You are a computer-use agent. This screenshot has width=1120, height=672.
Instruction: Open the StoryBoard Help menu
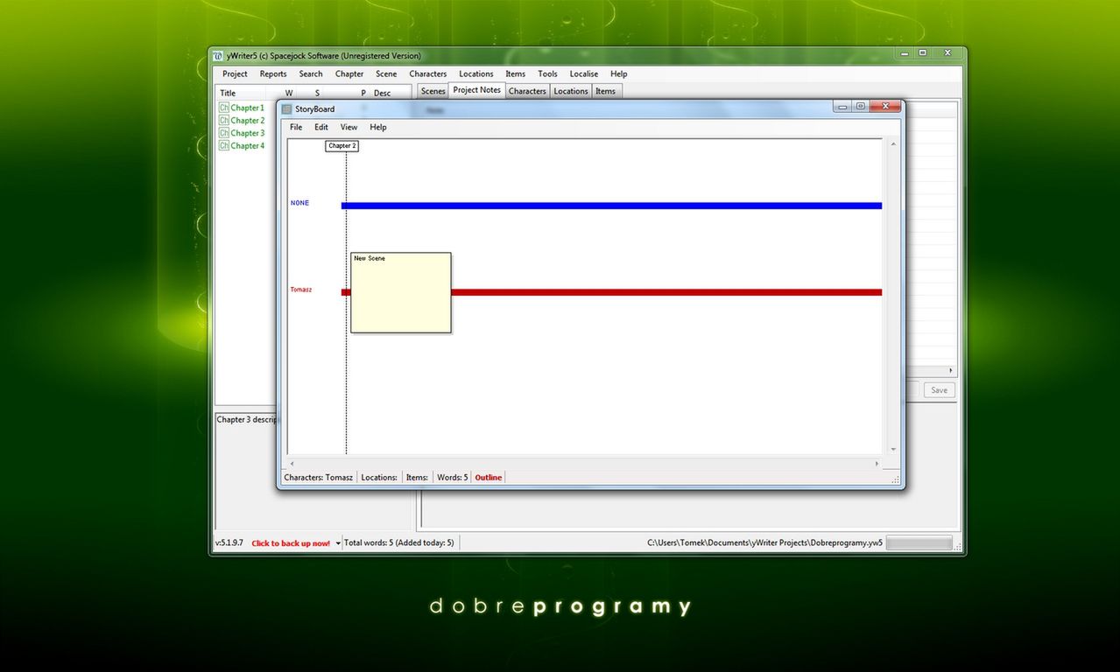(377, 127)
